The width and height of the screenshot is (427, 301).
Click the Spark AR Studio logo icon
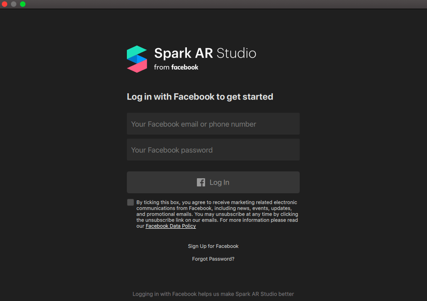point(137,59)
